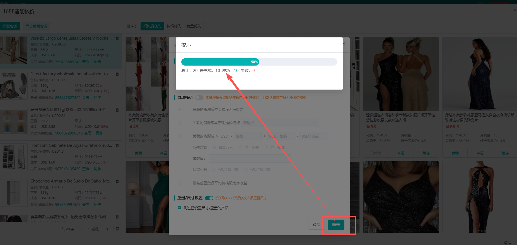Click 跳转 on the ¥66.3 dress card

point(505,153)
